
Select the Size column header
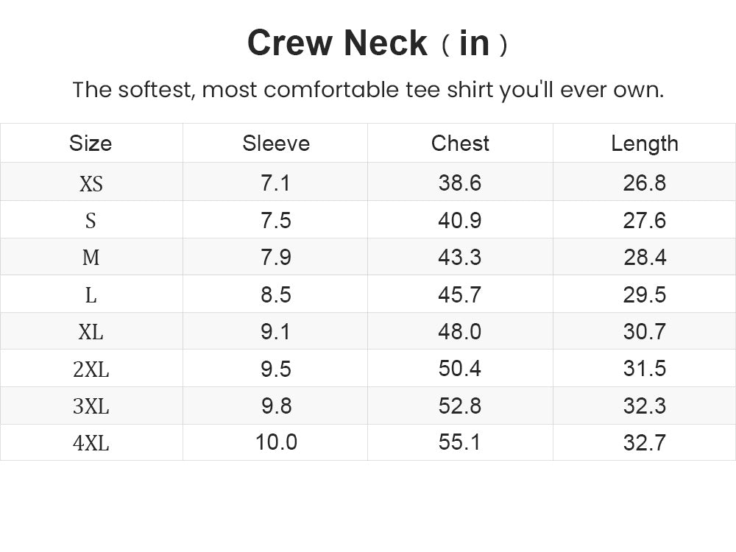[x=91, y=144]
